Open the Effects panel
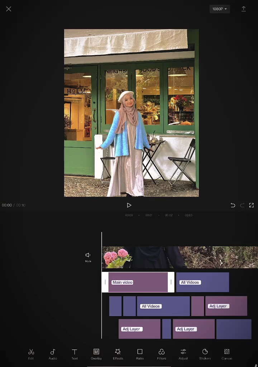The height and width of the screenshot is (367, 258). pyautogui.click(x=118, y=354)
